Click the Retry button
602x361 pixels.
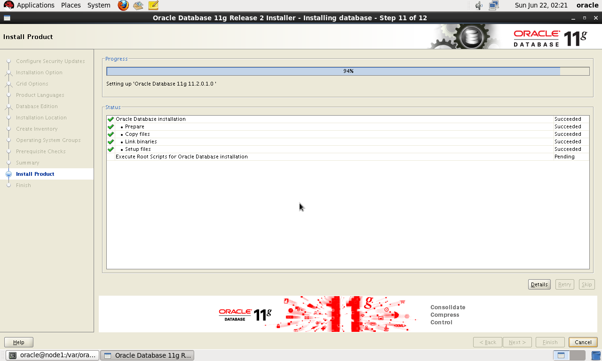point(565,284)
